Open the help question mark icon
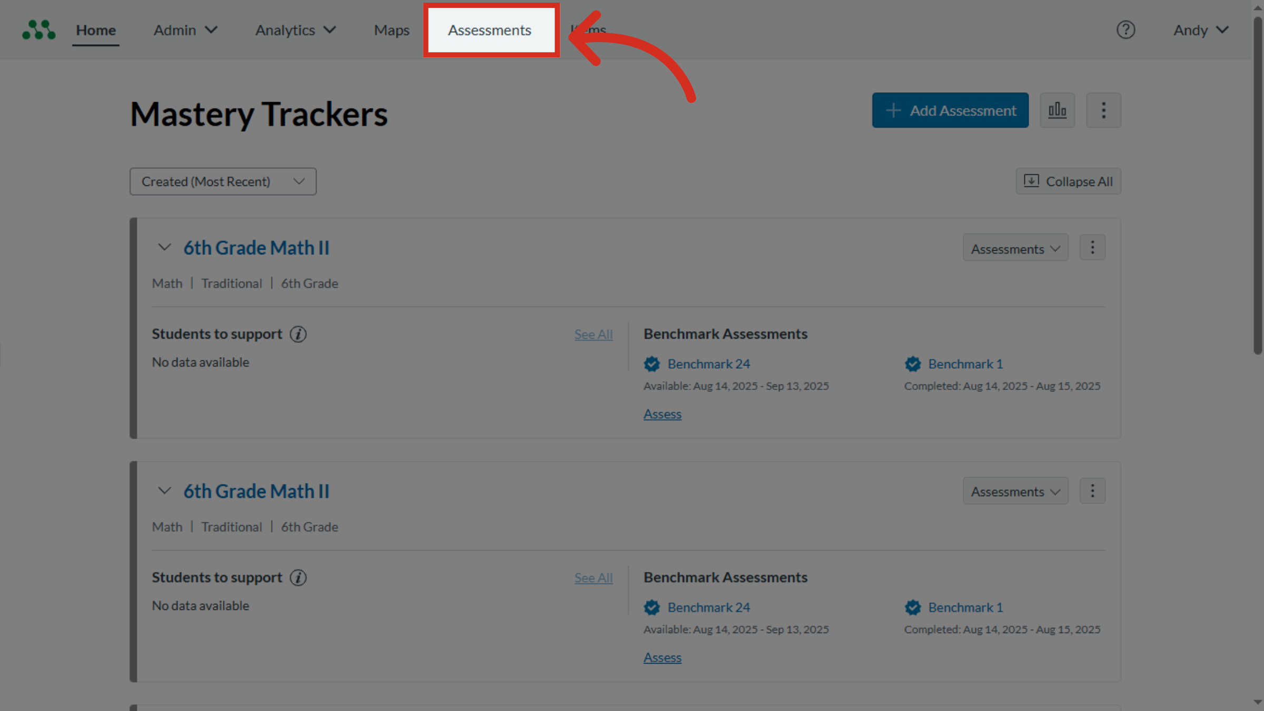The height and width of the screenshot is (711, 1264). [x=1125, y=30]
